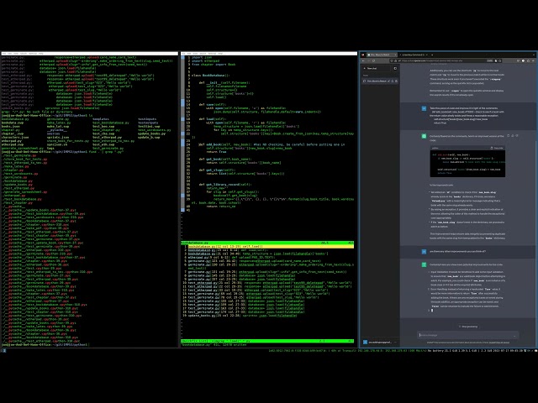Image resolution: width=538 pixels, height=403 pixels.
Task: Rename the Vim chat with the pencil icon
Action: coord(388,81)
